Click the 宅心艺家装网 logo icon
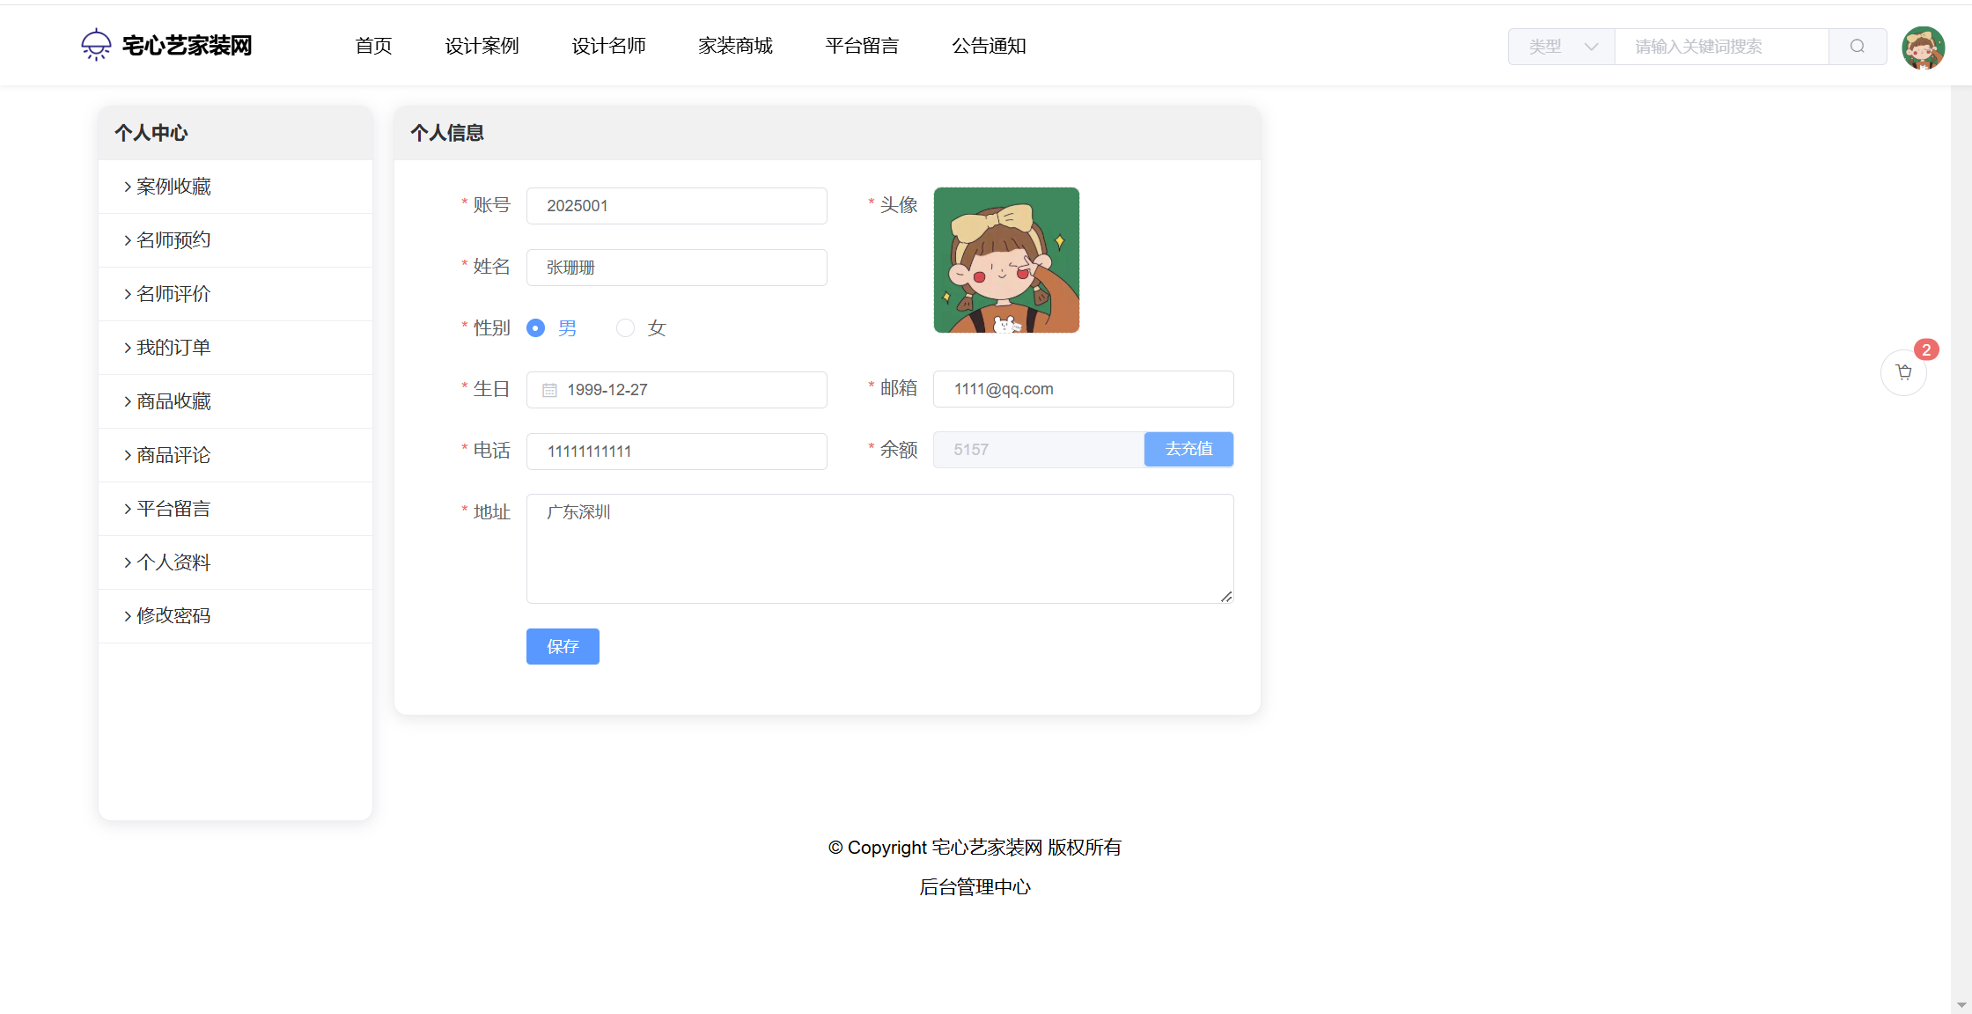Screen dimensions: 1972x1014 pyautogui.click(x=96, y=45)
